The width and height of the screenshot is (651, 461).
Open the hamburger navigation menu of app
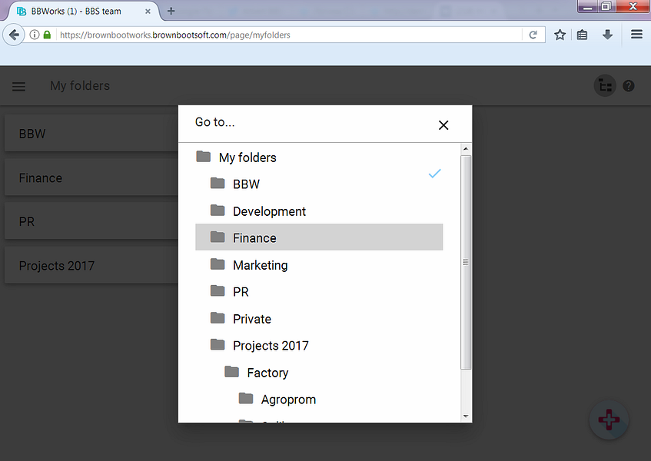click(18, 86)
